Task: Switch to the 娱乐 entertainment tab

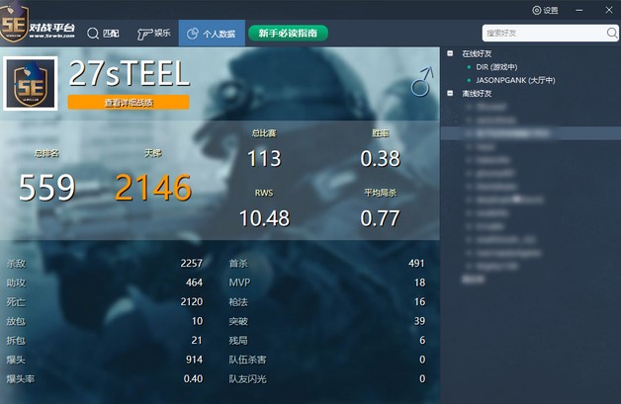Action: click(153, 33)
